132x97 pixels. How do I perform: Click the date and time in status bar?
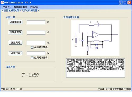click(x=11, y=89)
